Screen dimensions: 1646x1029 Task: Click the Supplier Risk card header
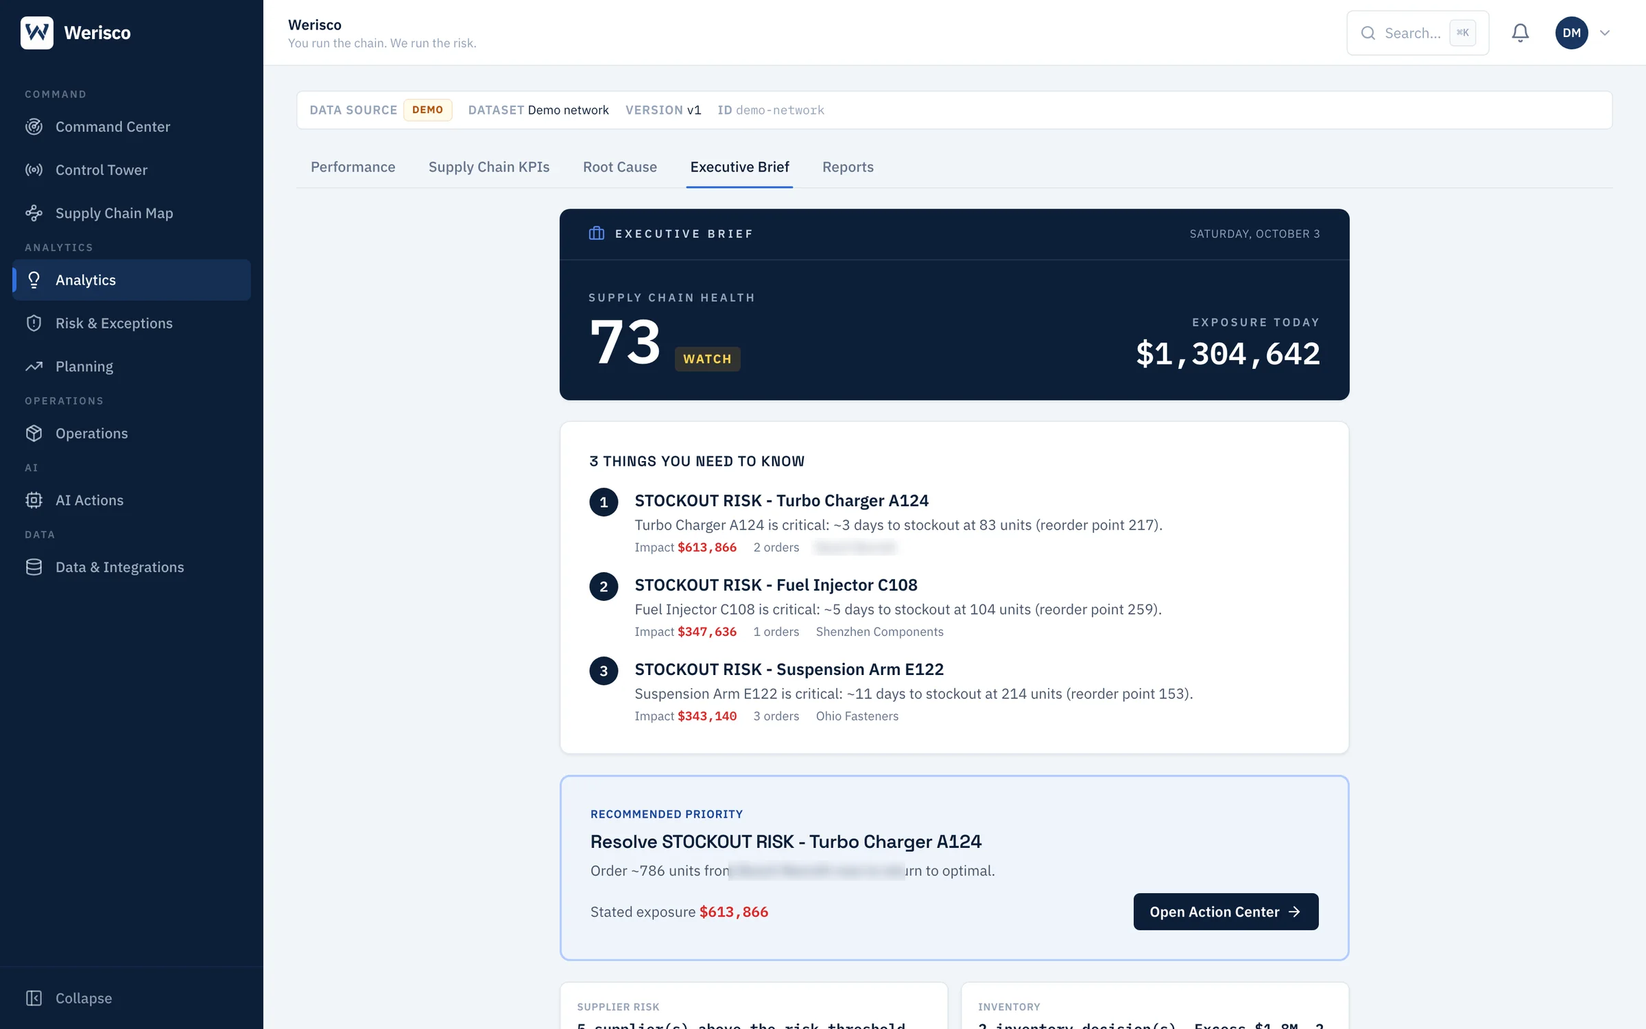coord(618,1007)
